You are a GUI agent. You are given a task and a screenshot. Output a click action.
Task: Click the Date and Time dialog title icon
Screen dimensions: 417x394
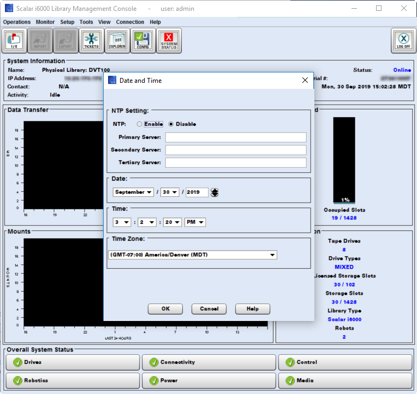(112, 80)
